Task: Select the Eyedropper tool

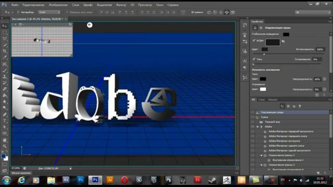Action: [5, 57]
